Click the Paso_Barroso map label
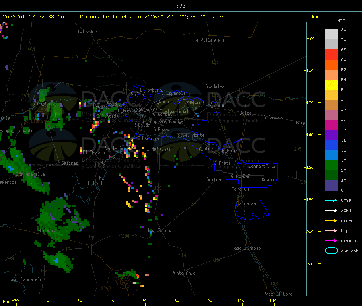The image size is (362, 306). click(x=246, y=248)
